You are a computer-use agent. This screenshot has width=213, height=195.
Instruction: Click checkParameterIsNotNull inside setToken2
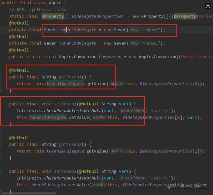(x=72, y=178)
